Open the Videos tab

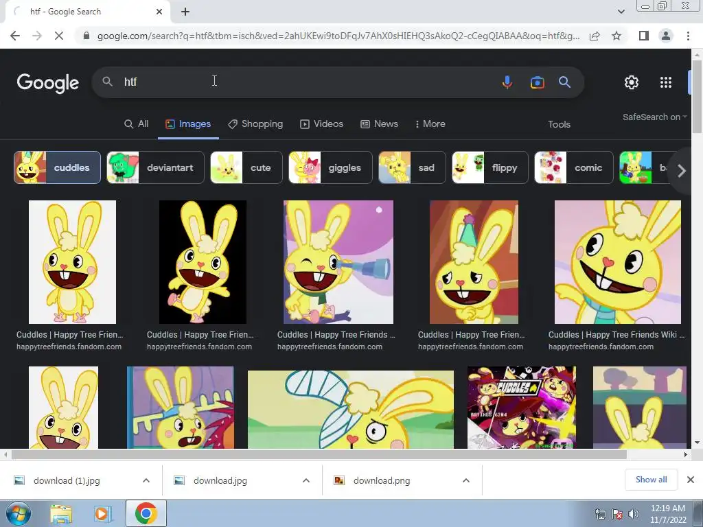pyautogui.click(x=321, y=124)
